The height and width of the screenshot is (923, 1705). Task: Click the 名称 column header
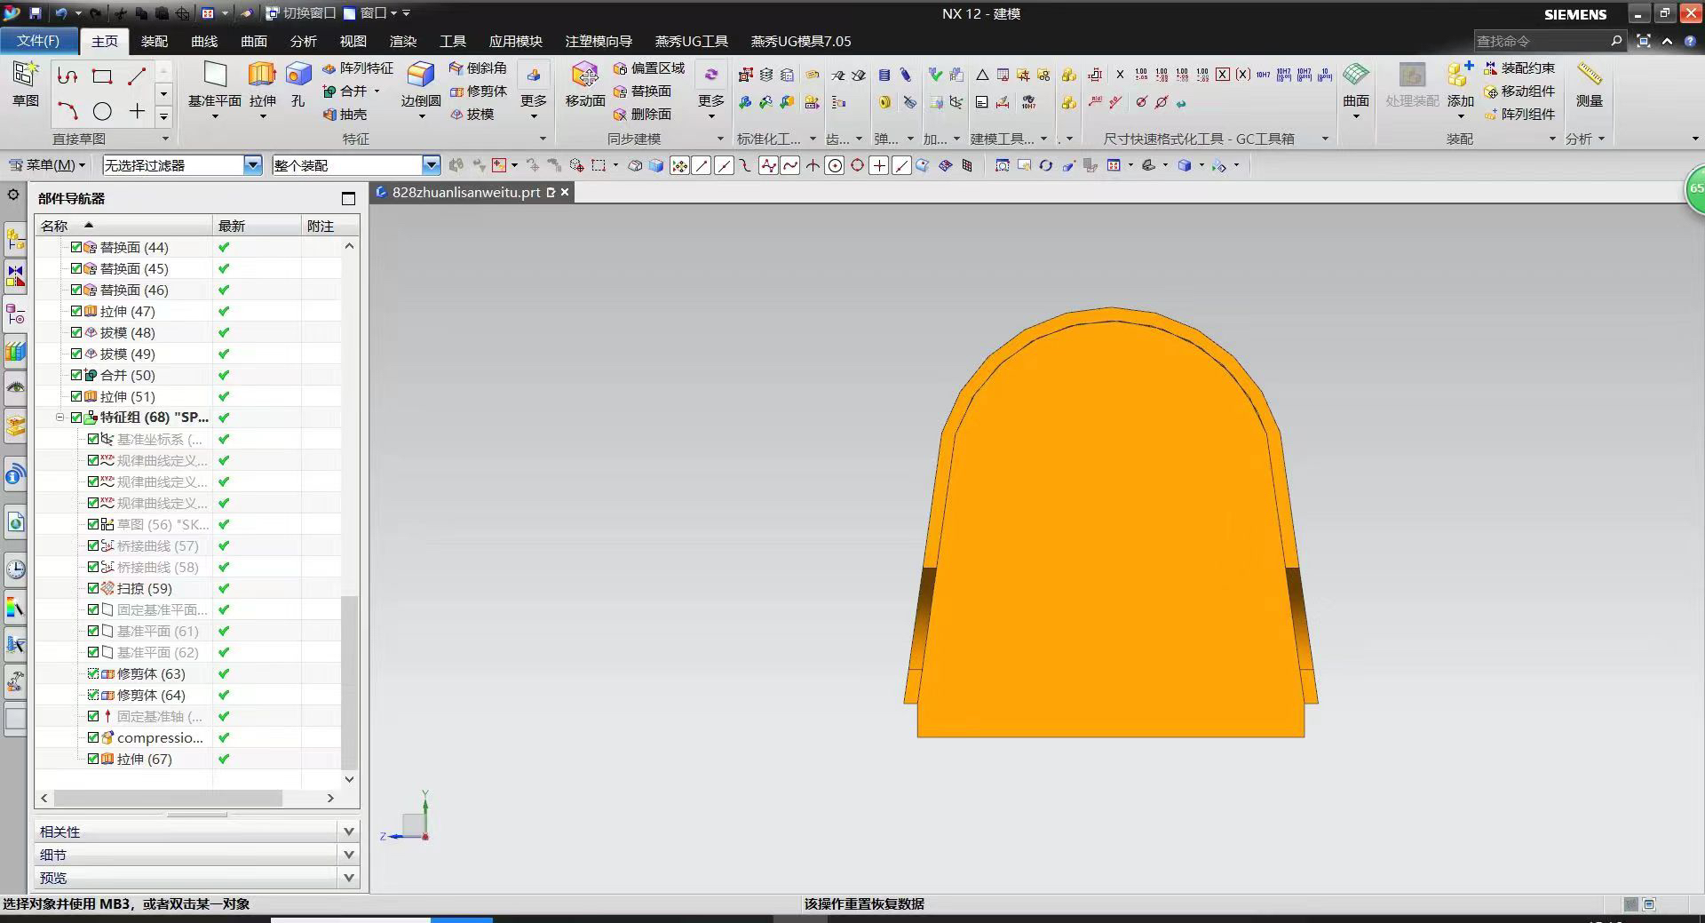pyautogui.click(x=55, y=226)
